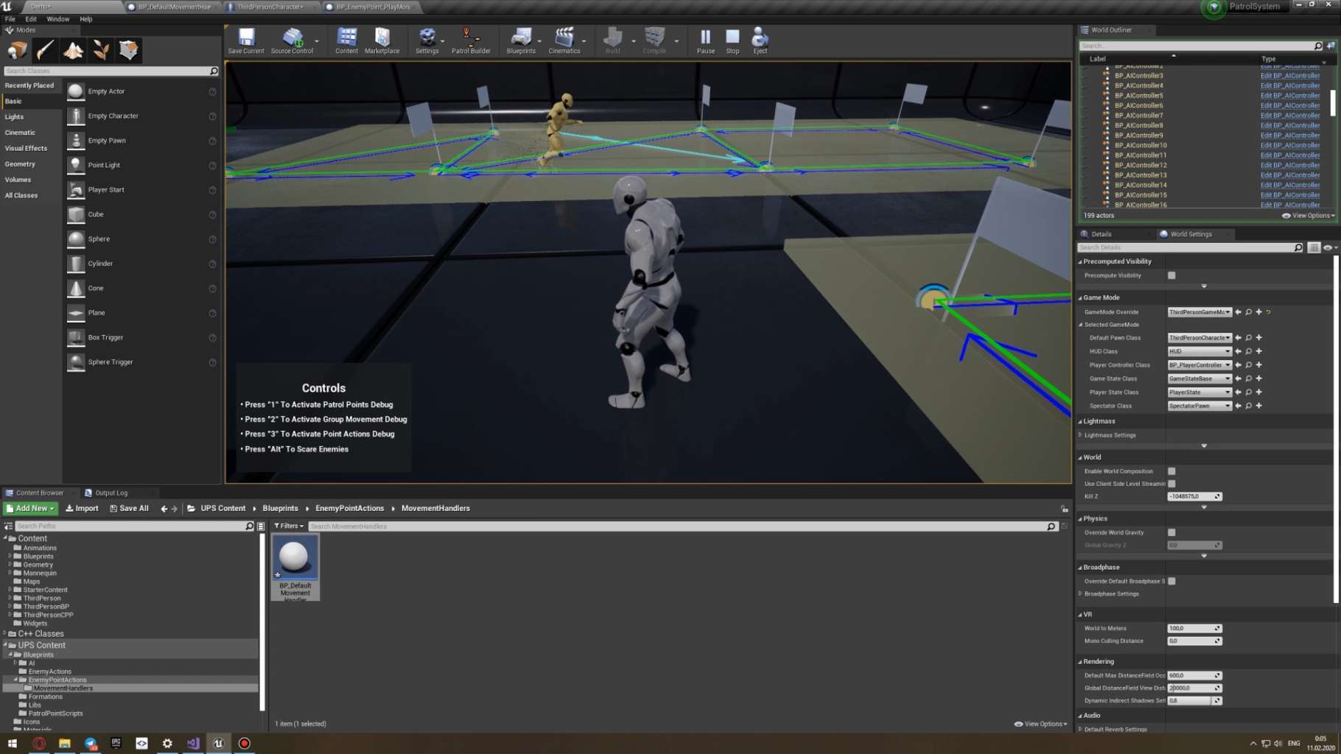This screenshot has height=754, width=1341.
Task: Expand Lightmass Settings section
Action: (1081, 435)
